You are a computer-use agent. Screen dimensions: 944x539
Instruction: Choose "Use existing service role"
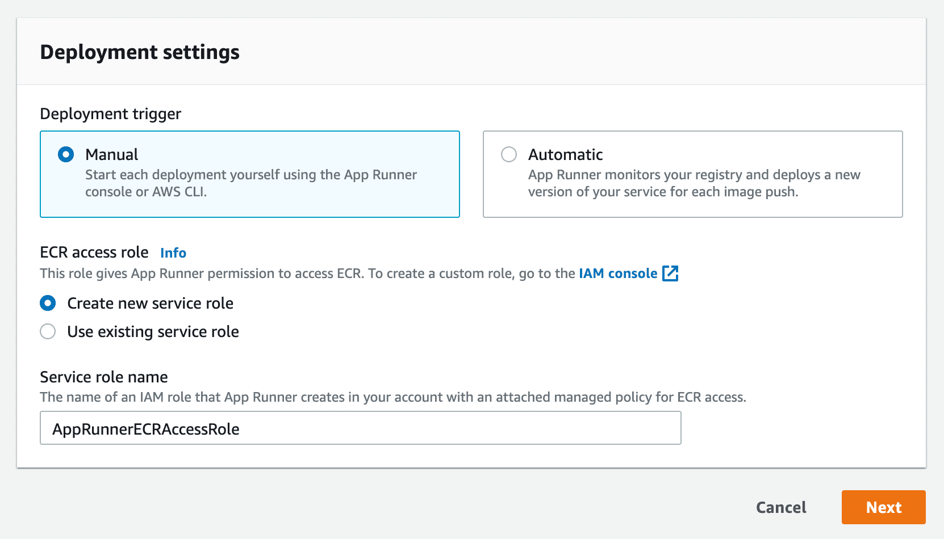click(x=48, y=331)
